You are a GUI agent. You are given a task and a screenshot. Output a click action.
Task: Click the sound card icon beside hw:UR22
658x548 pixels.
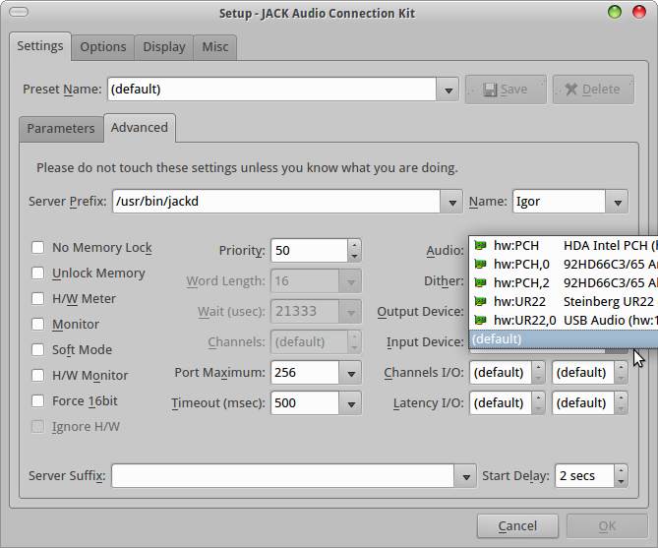coord(480,301)
